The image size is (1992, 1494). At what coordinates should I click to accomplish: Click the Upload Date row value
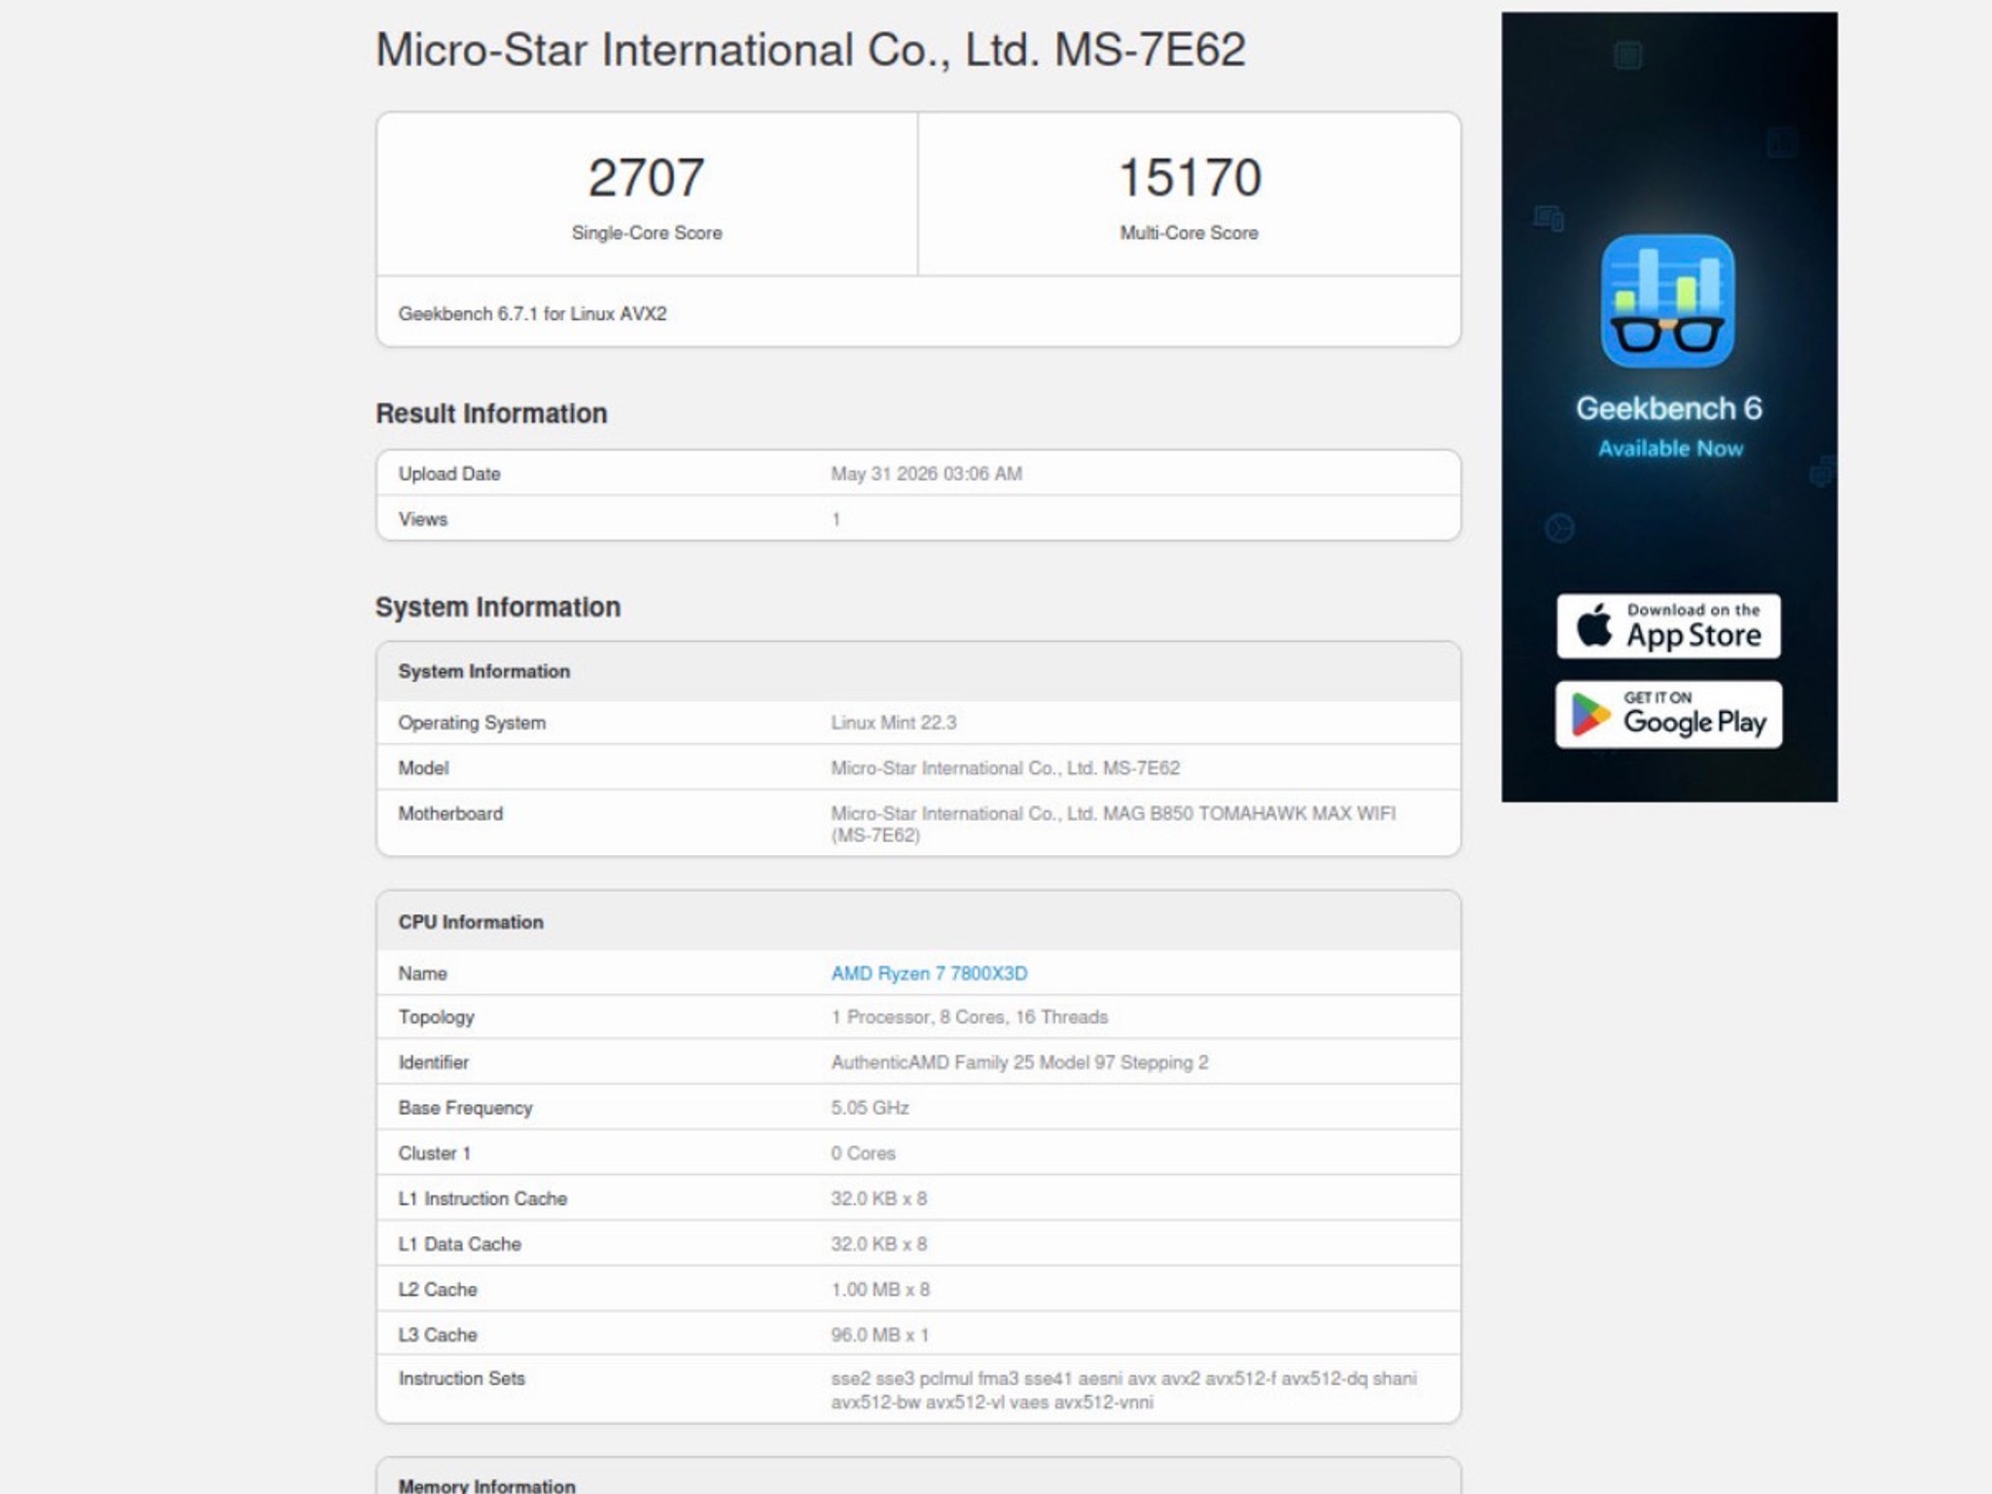[x=926, y=474]
